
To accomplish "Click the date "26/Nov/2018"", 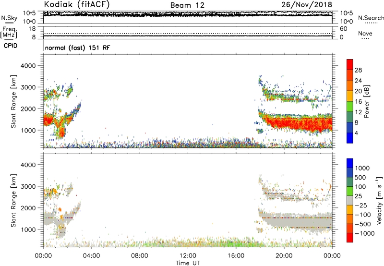I will (x=307, y=5).
